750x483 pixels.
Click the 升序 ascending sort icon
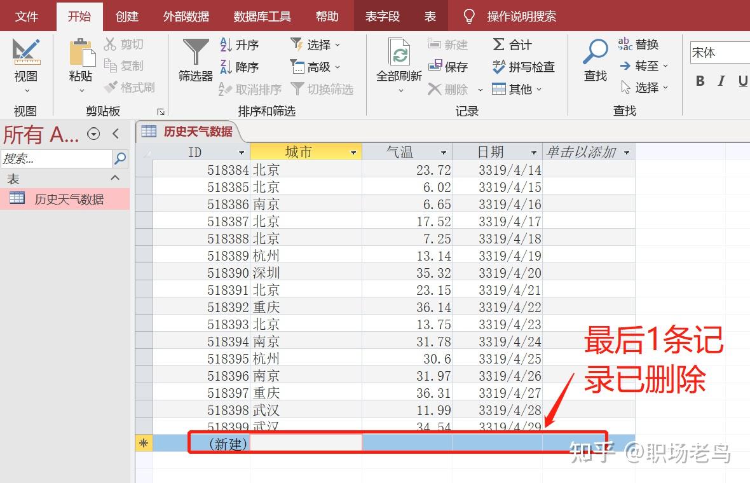click(x=226, y=44)
